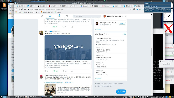Switch to the Google browser tab
The height and width of the screenshot is (98, 174).
(85, 6)
